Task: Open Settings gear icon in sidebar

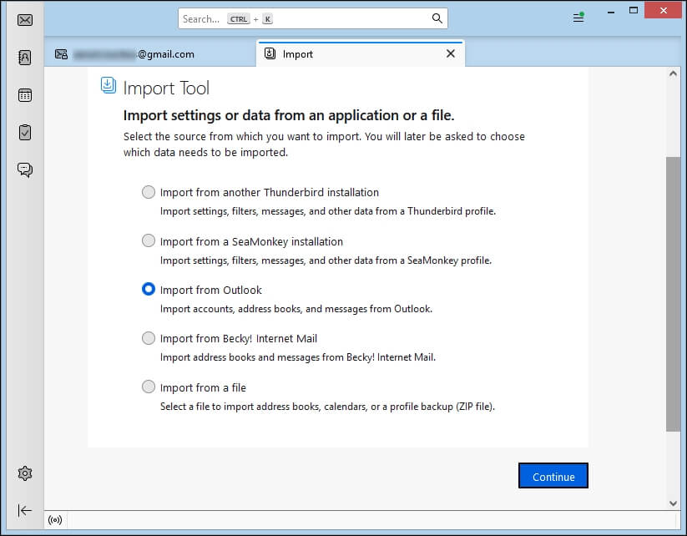Action: (x=25, y=473)
